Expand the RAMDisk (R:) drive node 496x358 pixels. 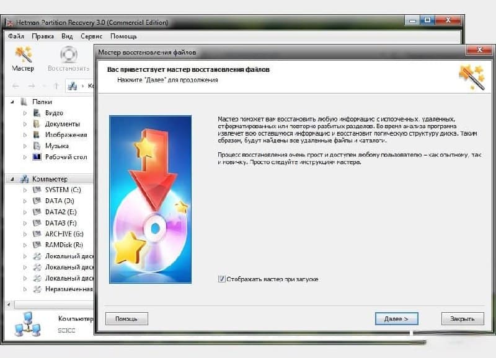(25, 245)
